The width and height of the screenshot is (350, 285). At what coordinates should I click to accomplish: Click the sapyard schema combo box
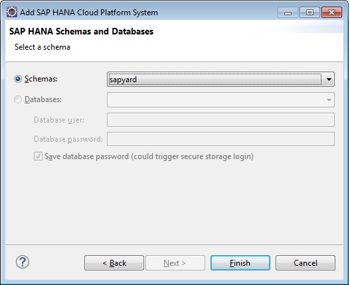pos(220,80)
